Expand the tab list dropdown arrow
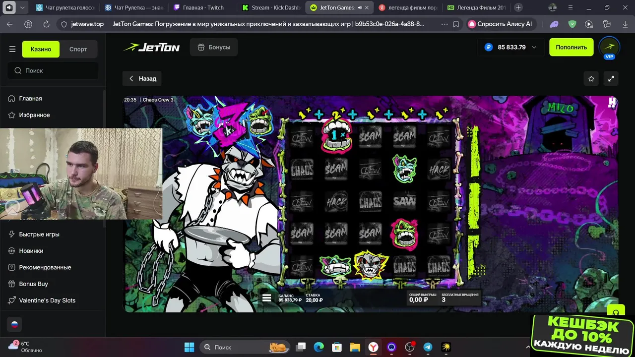This screenshot has height=357, width=635. [22, 7]
